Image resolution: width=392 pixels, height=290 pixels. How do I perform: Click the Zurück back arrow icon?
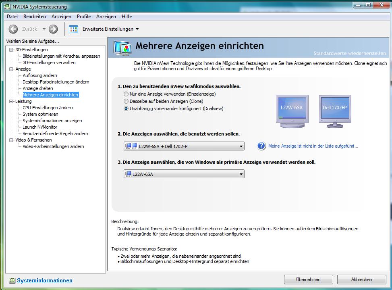[13, 29]
